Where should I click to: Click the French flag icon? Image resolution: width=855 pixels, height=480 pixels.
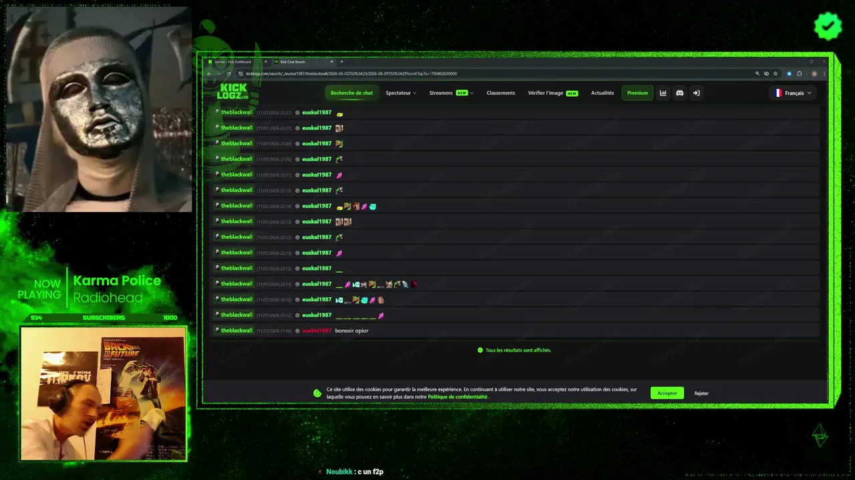tap(778, 93)
